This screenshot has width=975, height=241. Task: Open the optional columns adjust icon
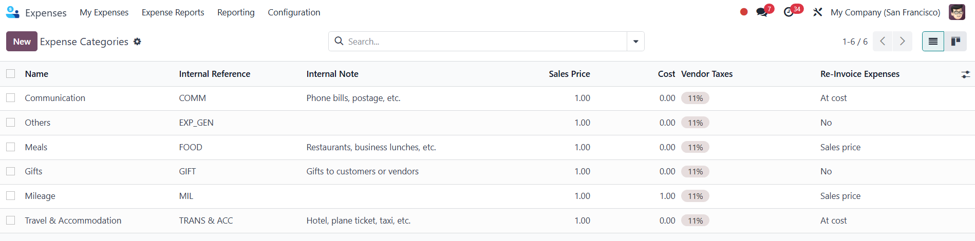(x=966, y=74)
